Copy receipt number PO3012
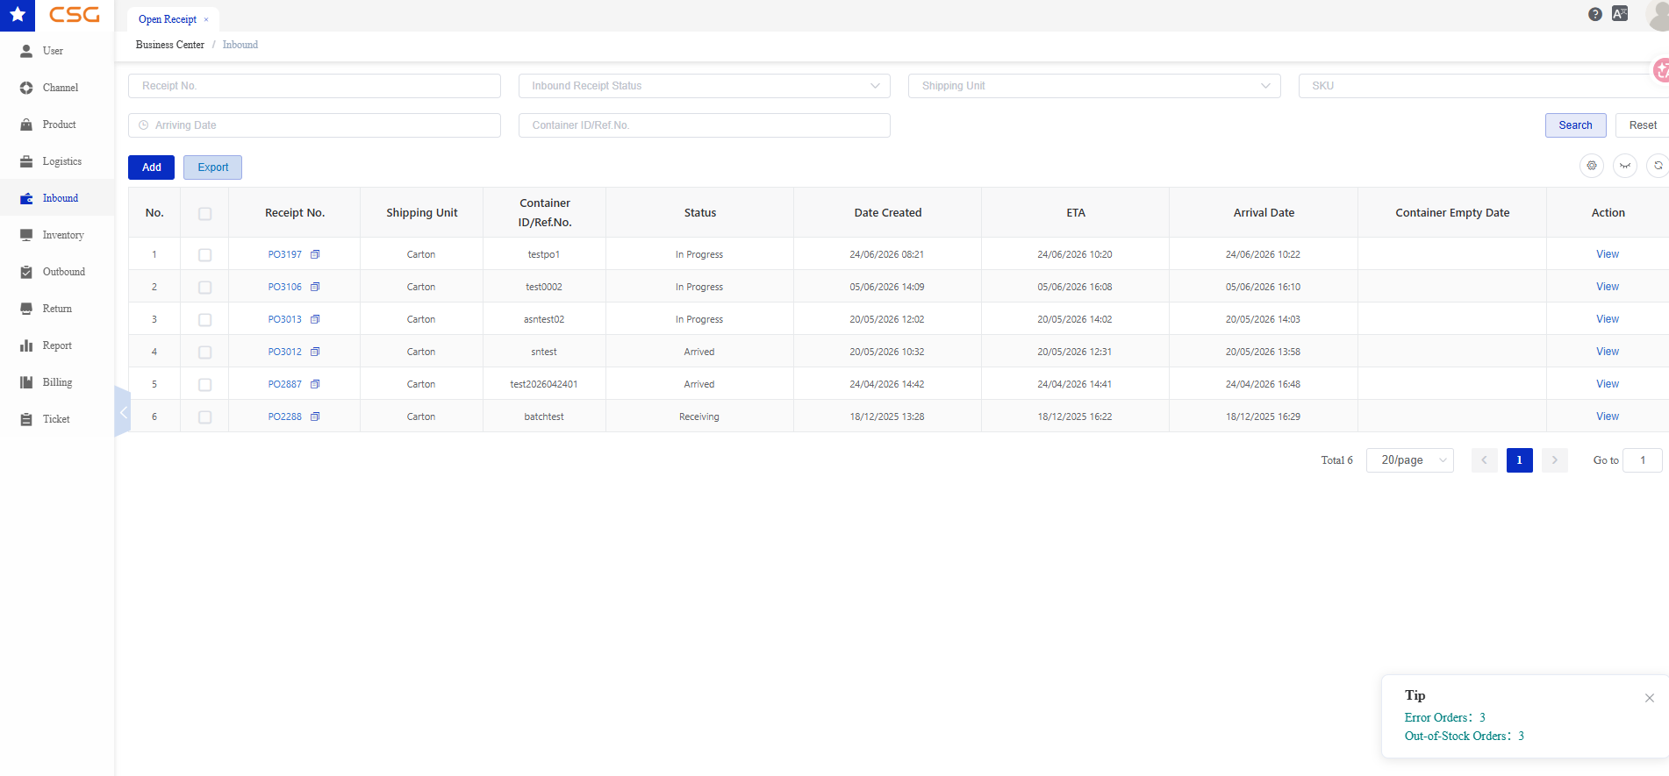Image resolution: width=1669 pixels, height=776 pixels. coord(315,352)
